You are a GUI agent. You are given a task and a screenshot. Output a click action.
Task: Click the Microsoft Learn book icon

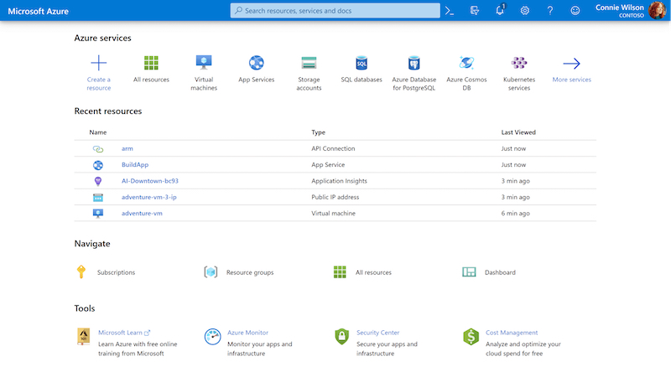tap(83, 337)
